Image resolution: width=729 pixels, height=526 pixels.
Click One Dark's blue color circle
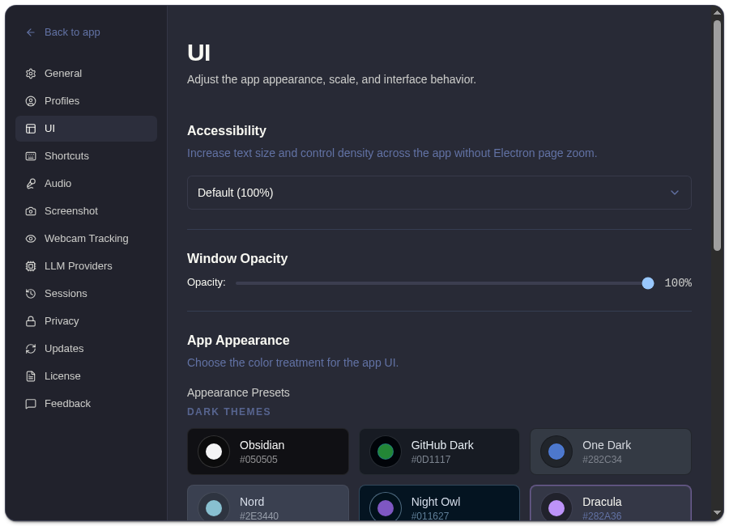556,452
